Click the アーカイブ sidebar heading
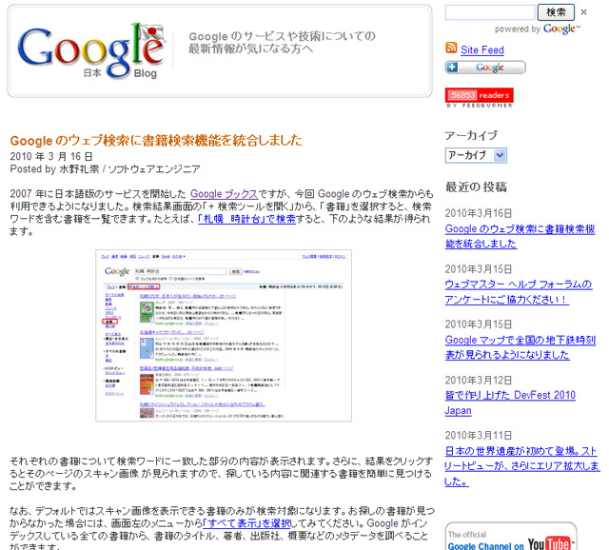 tap(471, 135)
